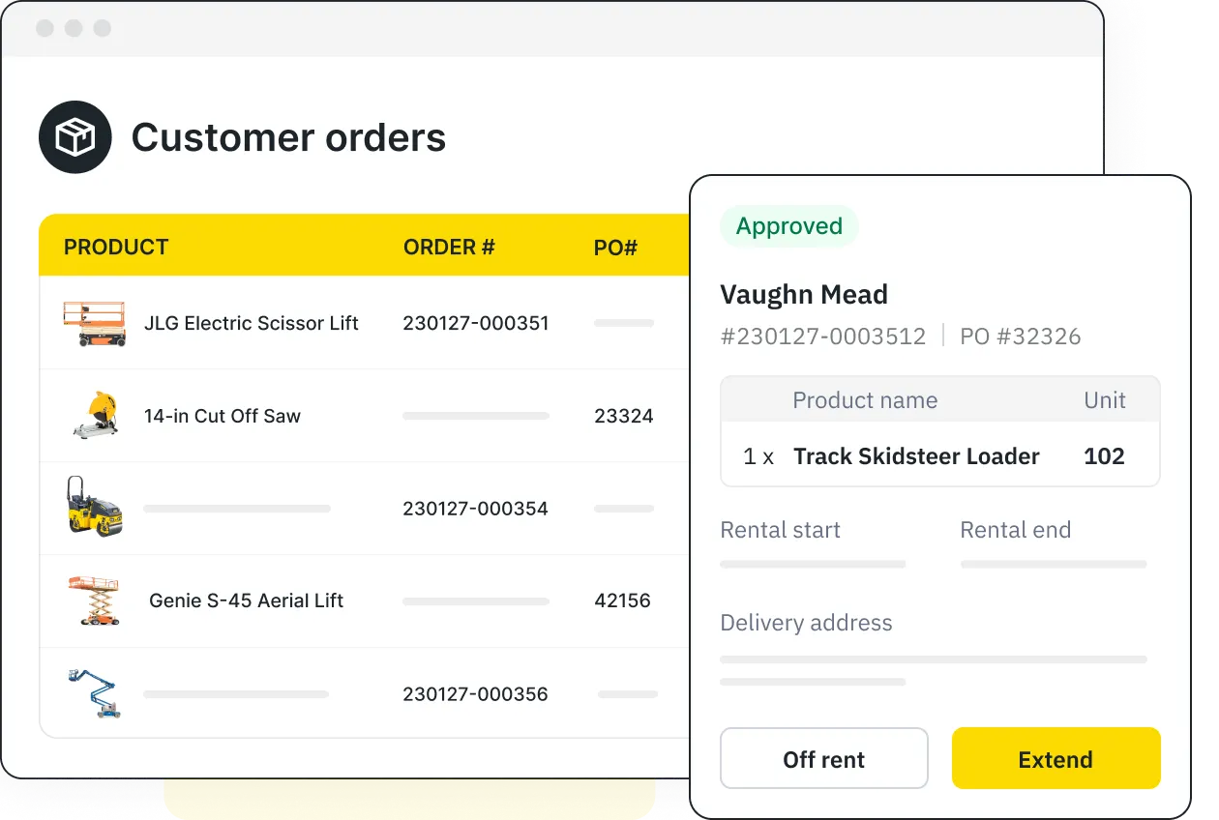The image size is (1219, 820).
Task: Click the traffic-light dots in the window titlebar
Action: pyautogui.click(x=73, y=28)
